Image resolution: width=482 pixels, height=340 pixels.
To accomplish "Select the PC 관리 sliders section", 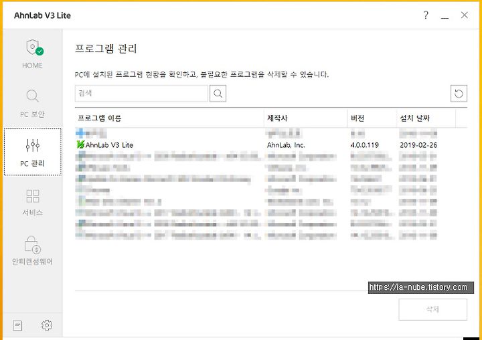I will [x=32, y=152].
